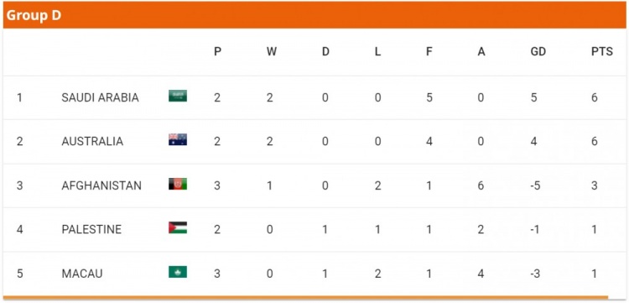Image resolution: width=629 pixels, height=303 pixels.
Task: Click the Afghanistan flag icon
Action: (x=178, y=184)
